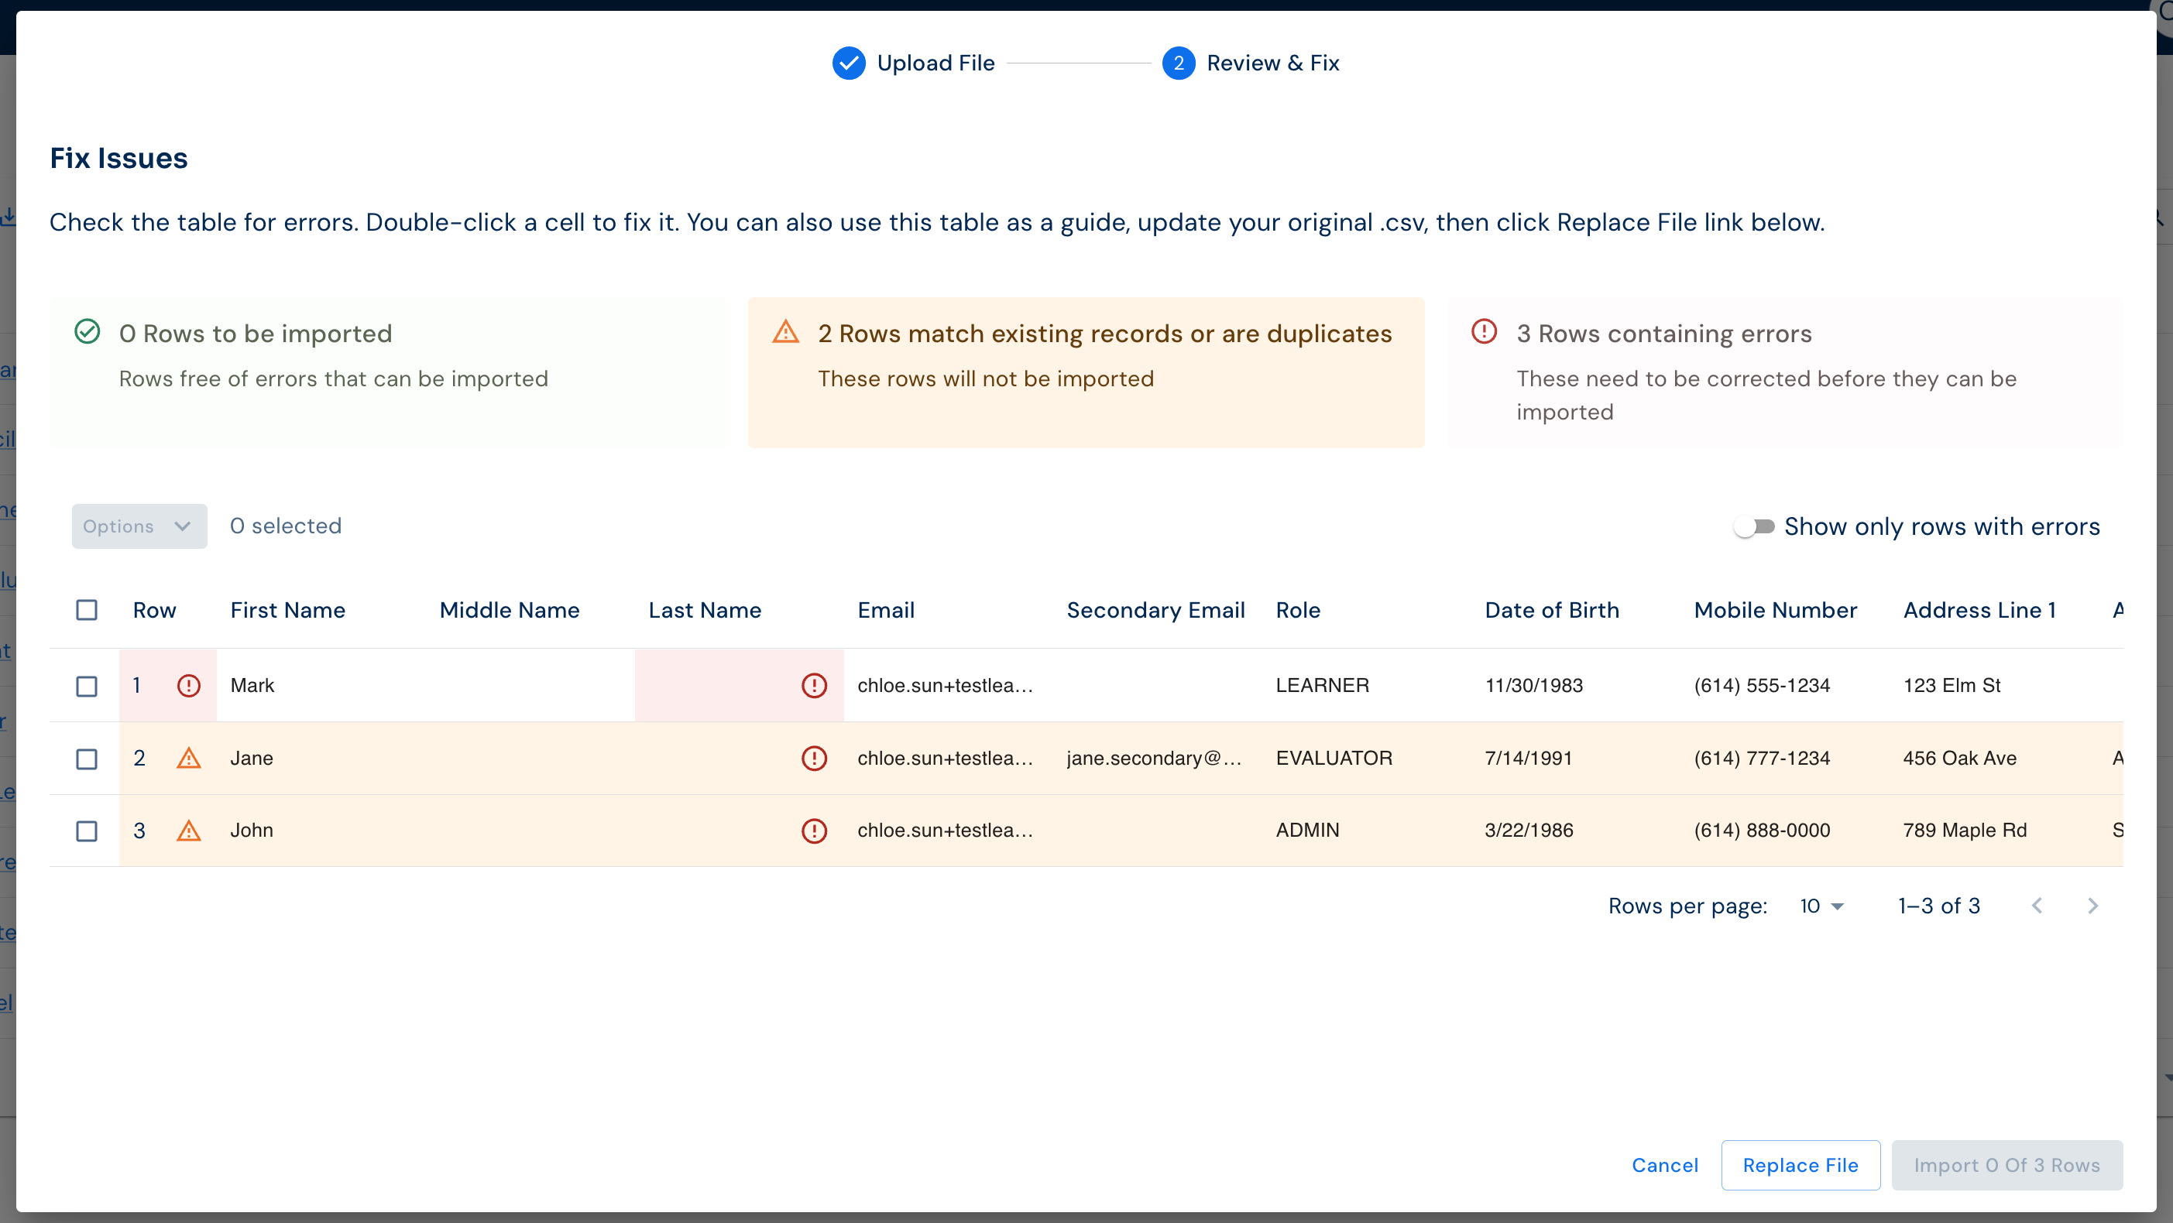Click the Cancel link
Image resolution: width=2173 pixels, height=1223 pixels.
[1665, 1165]
